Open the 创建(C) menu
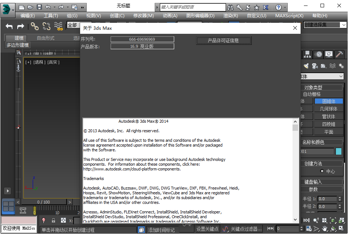The height and width of the screenshot is (234, 348). point(117,15)
